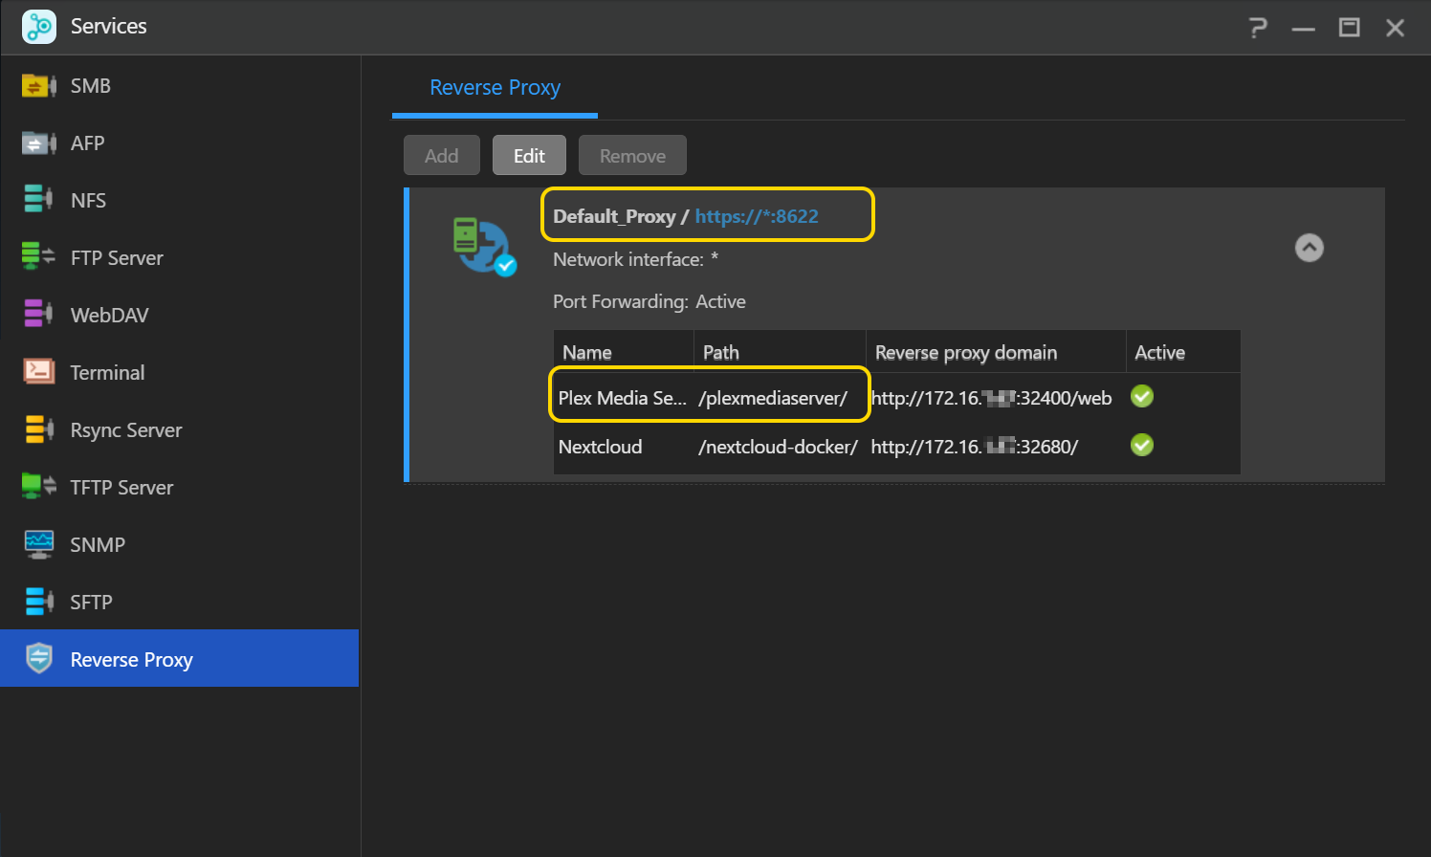Open TFTP Server settings
Screen dimensions: 1431x857
coord(180,488)
